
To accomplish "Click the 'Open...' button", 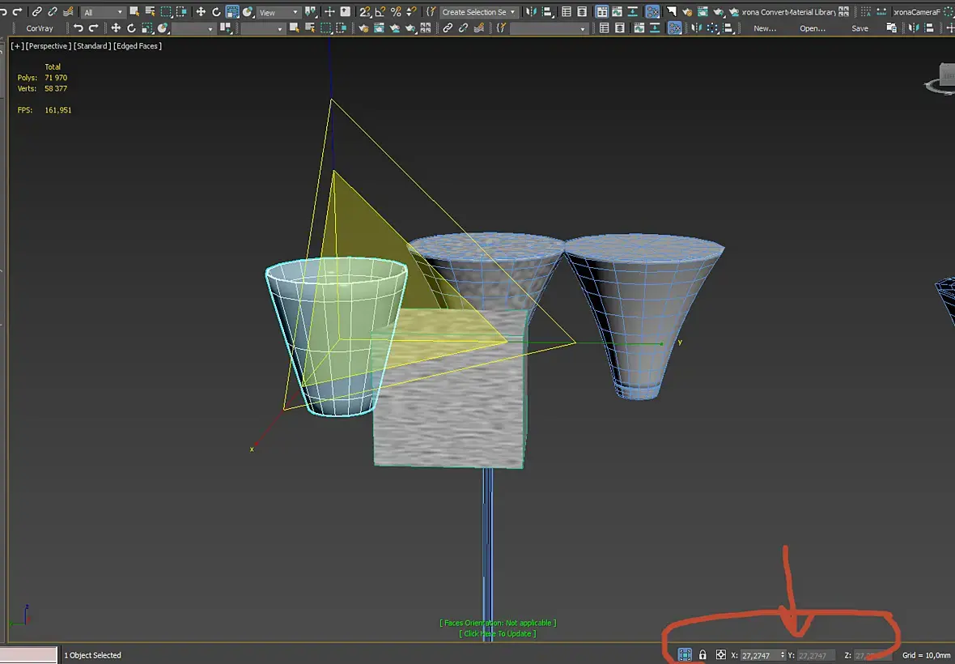I will [812, 28].
